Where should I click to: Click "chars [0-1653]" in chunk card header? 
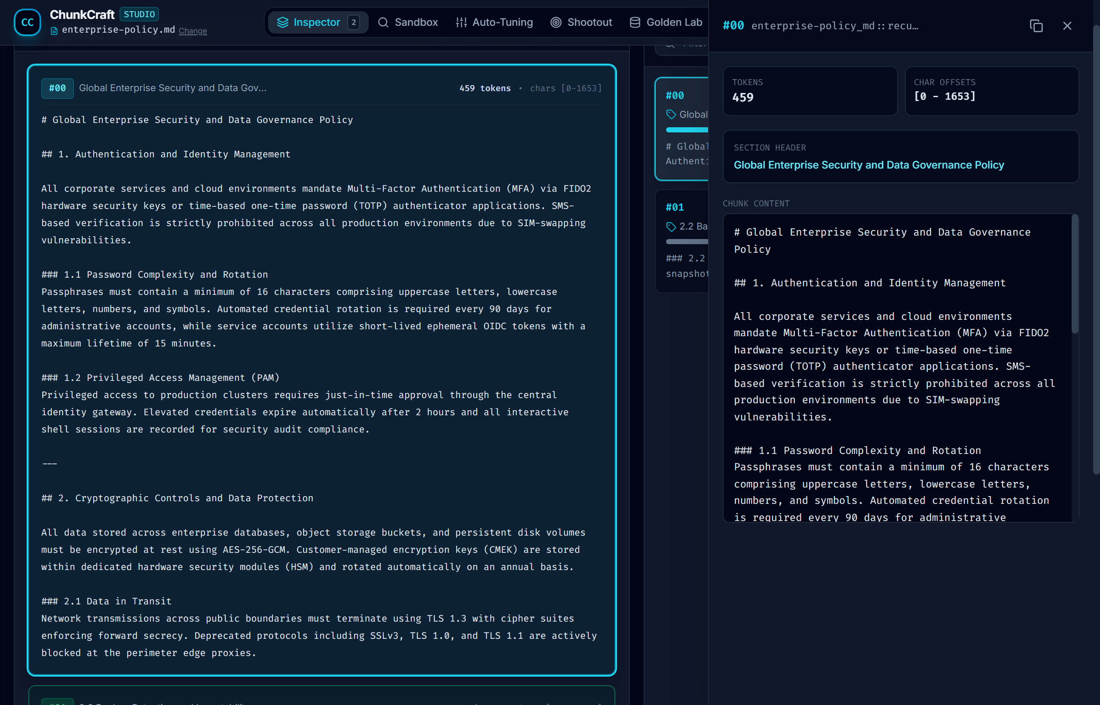click(x=566, y=89)
